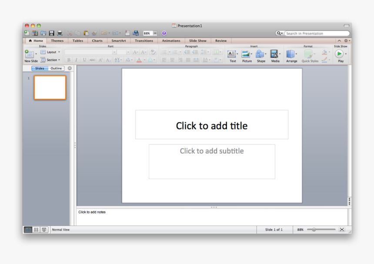
Task: Click the New Slide button
Action: tap(30, 54)
